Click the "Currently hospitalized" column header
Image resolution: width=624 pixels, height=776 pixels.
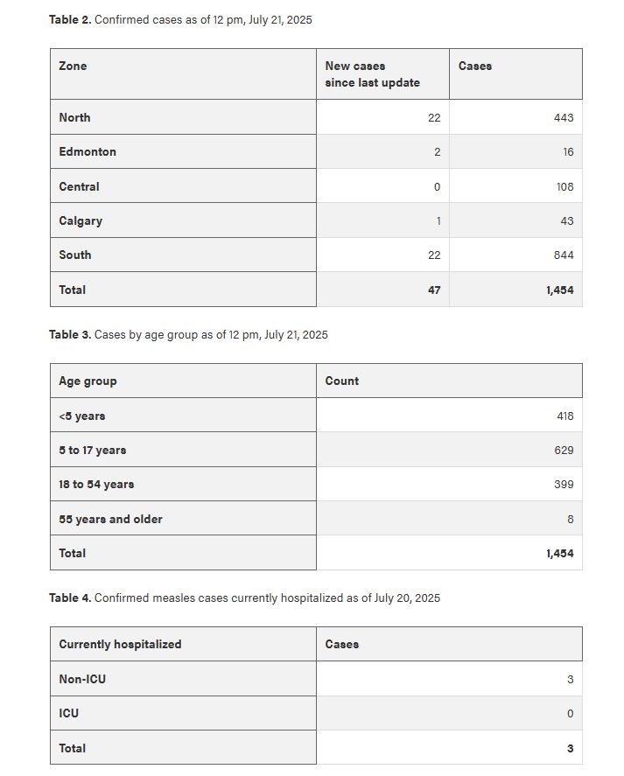point(120,644)
